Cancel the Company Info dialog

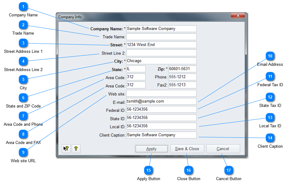pos(223,149)
